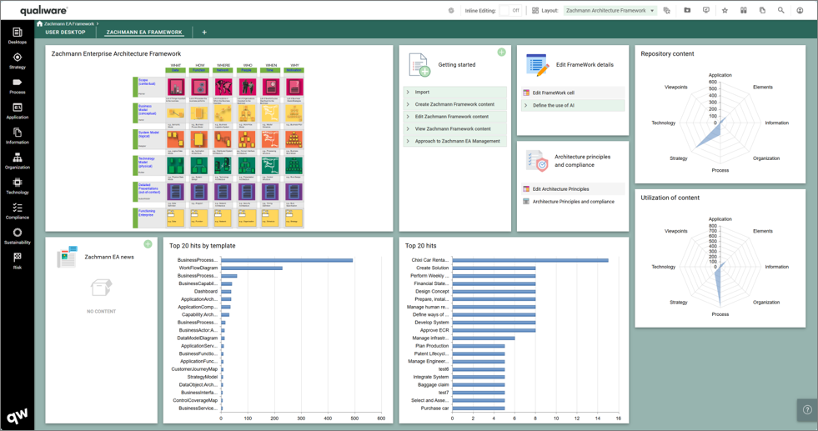818x431 pixels.
Task: Click the Purchase car label in Top 20 hits
Action: tap(434, 408)
